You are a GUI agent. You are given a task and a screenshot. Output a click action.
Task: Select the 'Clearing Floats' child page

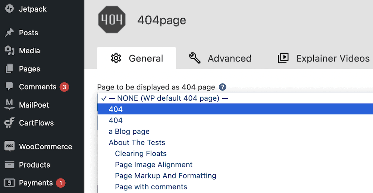[x=235, y=154]
